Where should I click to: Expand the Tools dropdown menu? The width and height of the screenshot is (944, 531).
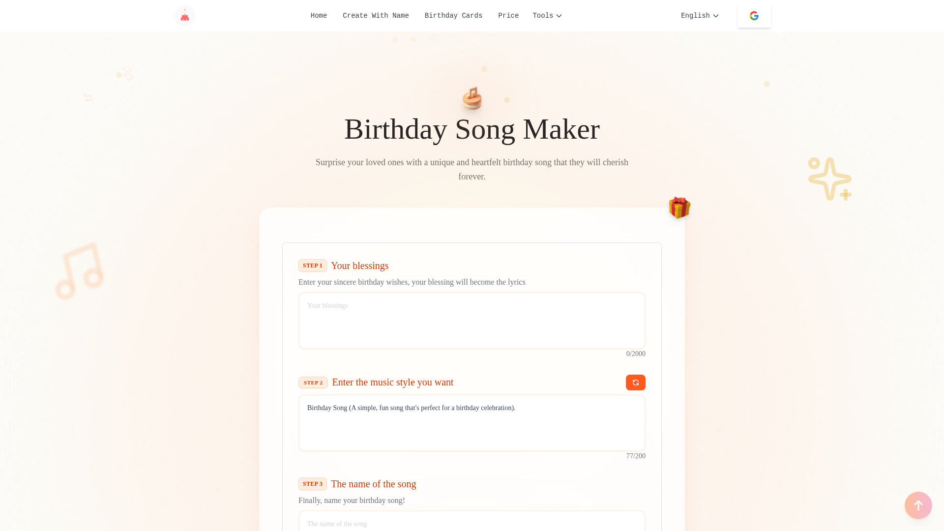(547, 16)
